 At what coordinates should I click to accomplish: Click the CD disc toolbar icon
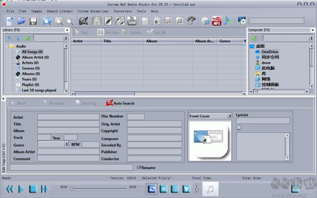205,21
